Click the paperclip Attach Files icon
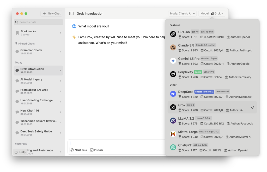The image size is (267, 172). tap(72, 150)
